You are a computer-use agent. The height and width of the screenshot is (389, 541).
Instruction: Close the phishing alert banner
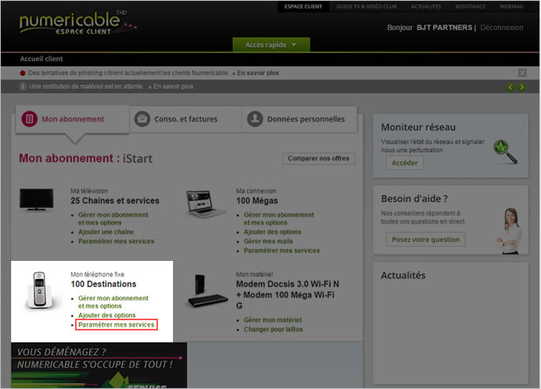pyautogui.click(x=522, y=73)
